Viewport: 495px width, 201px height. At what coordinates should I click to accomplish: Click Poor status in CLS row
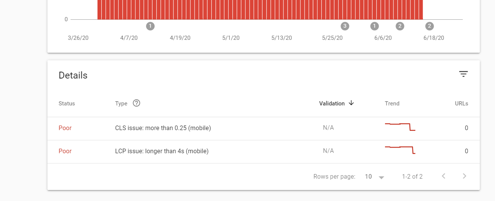65,128
